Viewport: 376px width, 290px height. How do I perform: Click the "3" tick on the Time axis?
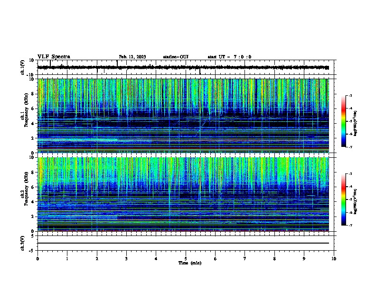(x=126, y=259)
